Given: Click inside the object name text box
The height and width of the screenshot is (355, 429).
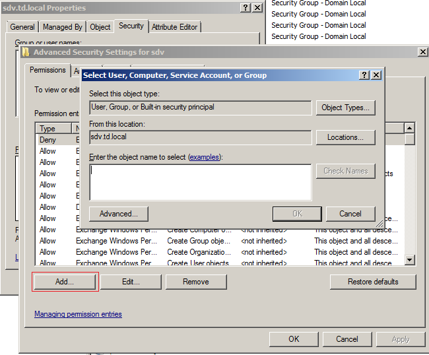Looking at the screenshot, I should (200, 181).
